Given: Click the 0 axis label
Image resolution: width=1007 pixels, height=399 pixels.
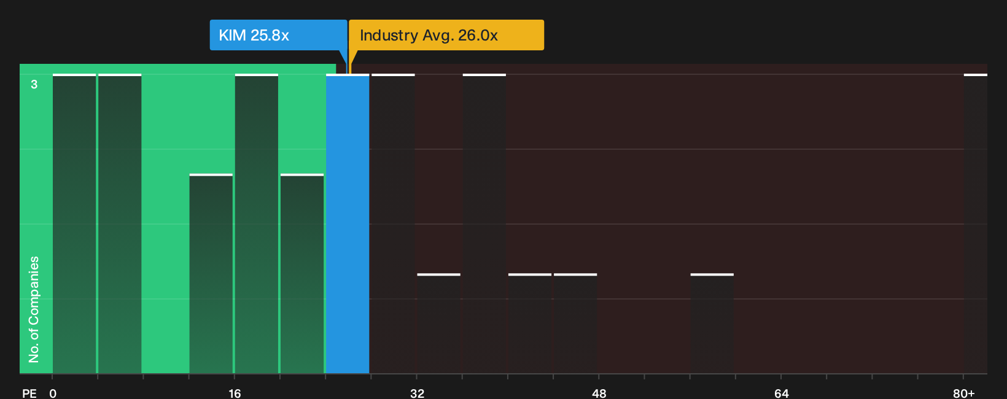Looking at the screenshot, I should 53,393.
